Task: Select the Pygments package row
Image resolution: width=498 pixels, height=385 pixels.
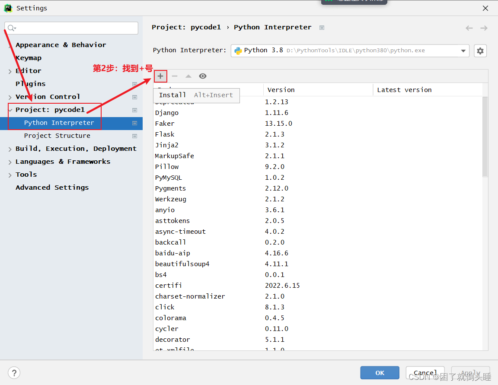Action: [318, 188]
